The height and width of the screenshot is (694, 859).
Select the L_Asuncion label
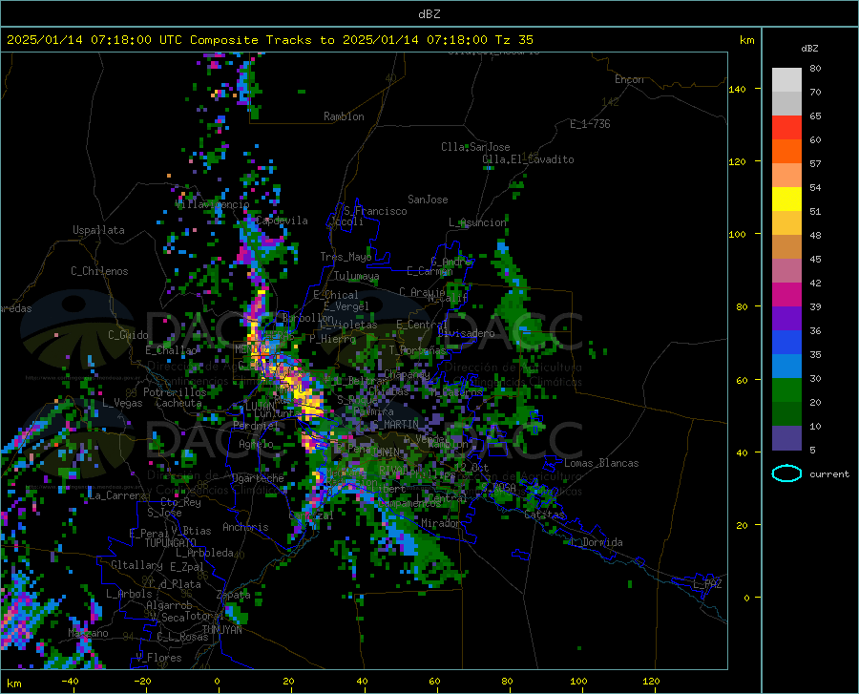[x=477, y=222]
